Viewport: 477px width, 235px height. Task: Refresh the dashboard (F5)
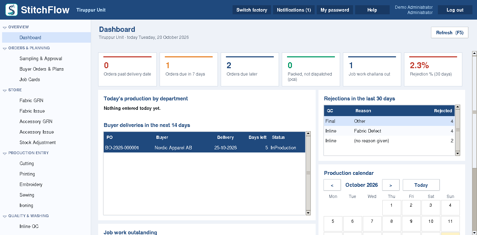(x=450, y=33)
